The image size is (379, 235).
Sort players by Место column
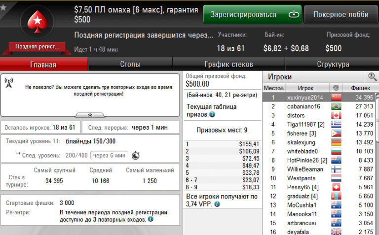click(x=272, y=88)
